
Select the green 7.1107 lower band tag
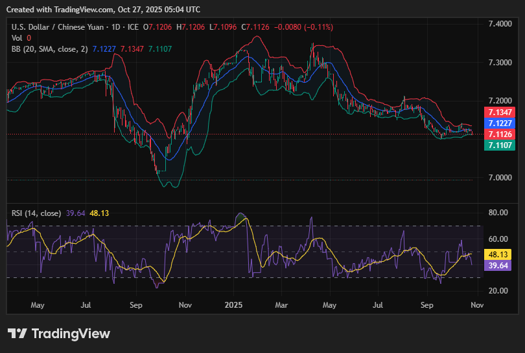500,145
